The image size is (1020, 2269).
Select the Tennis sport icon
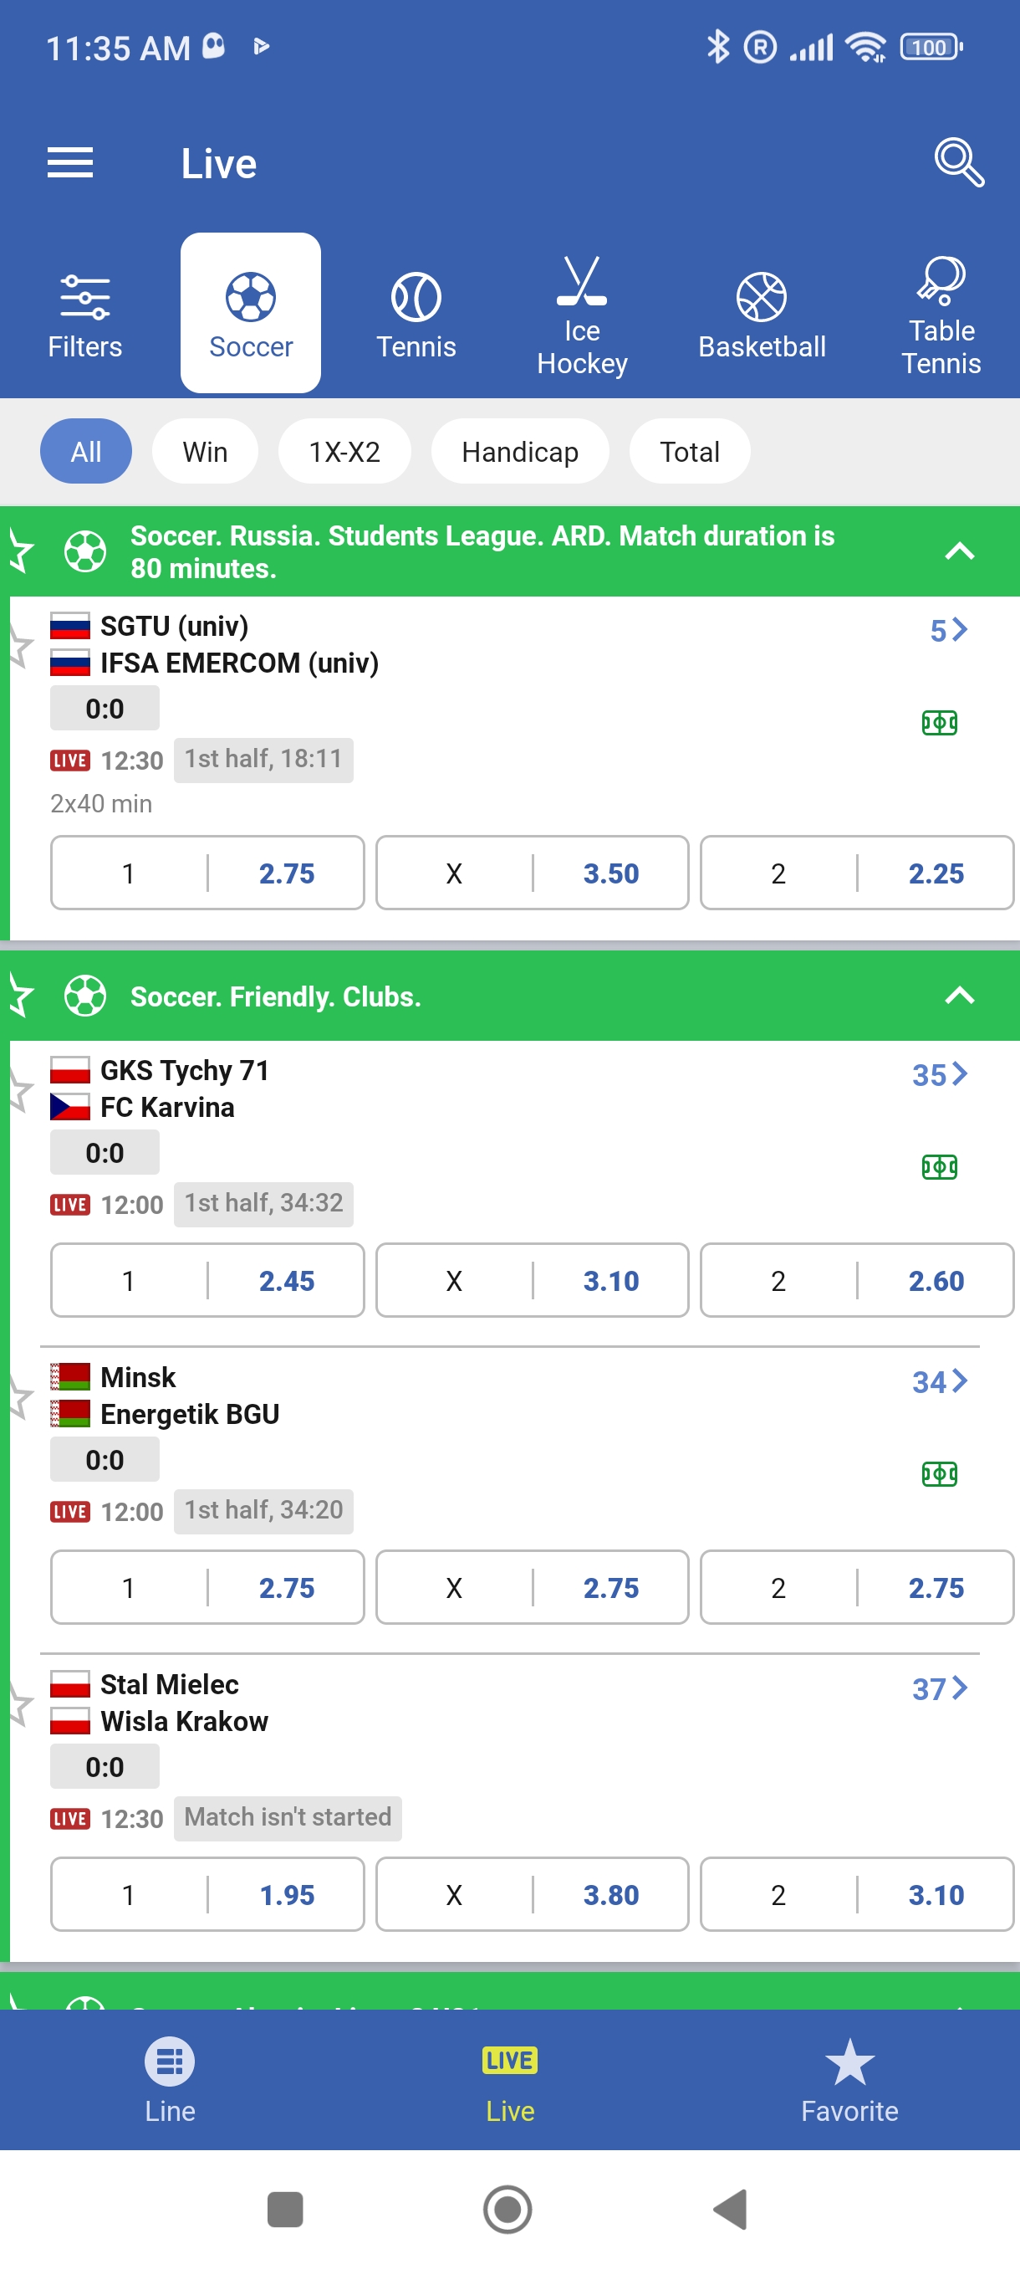point(416,315)
